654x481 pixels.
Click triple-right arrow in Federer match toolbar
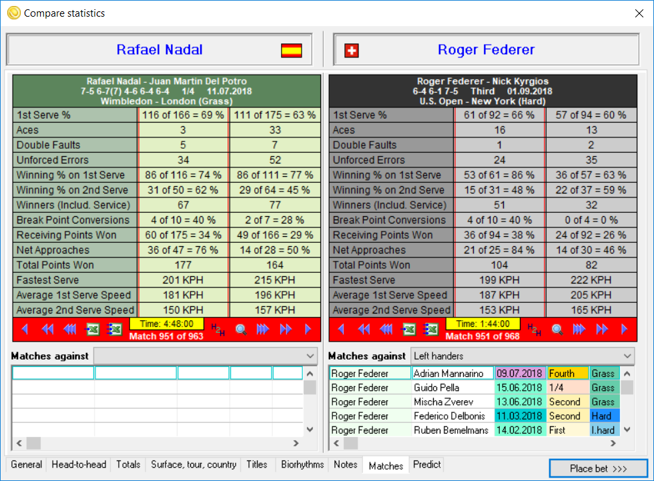pos(579,330)
